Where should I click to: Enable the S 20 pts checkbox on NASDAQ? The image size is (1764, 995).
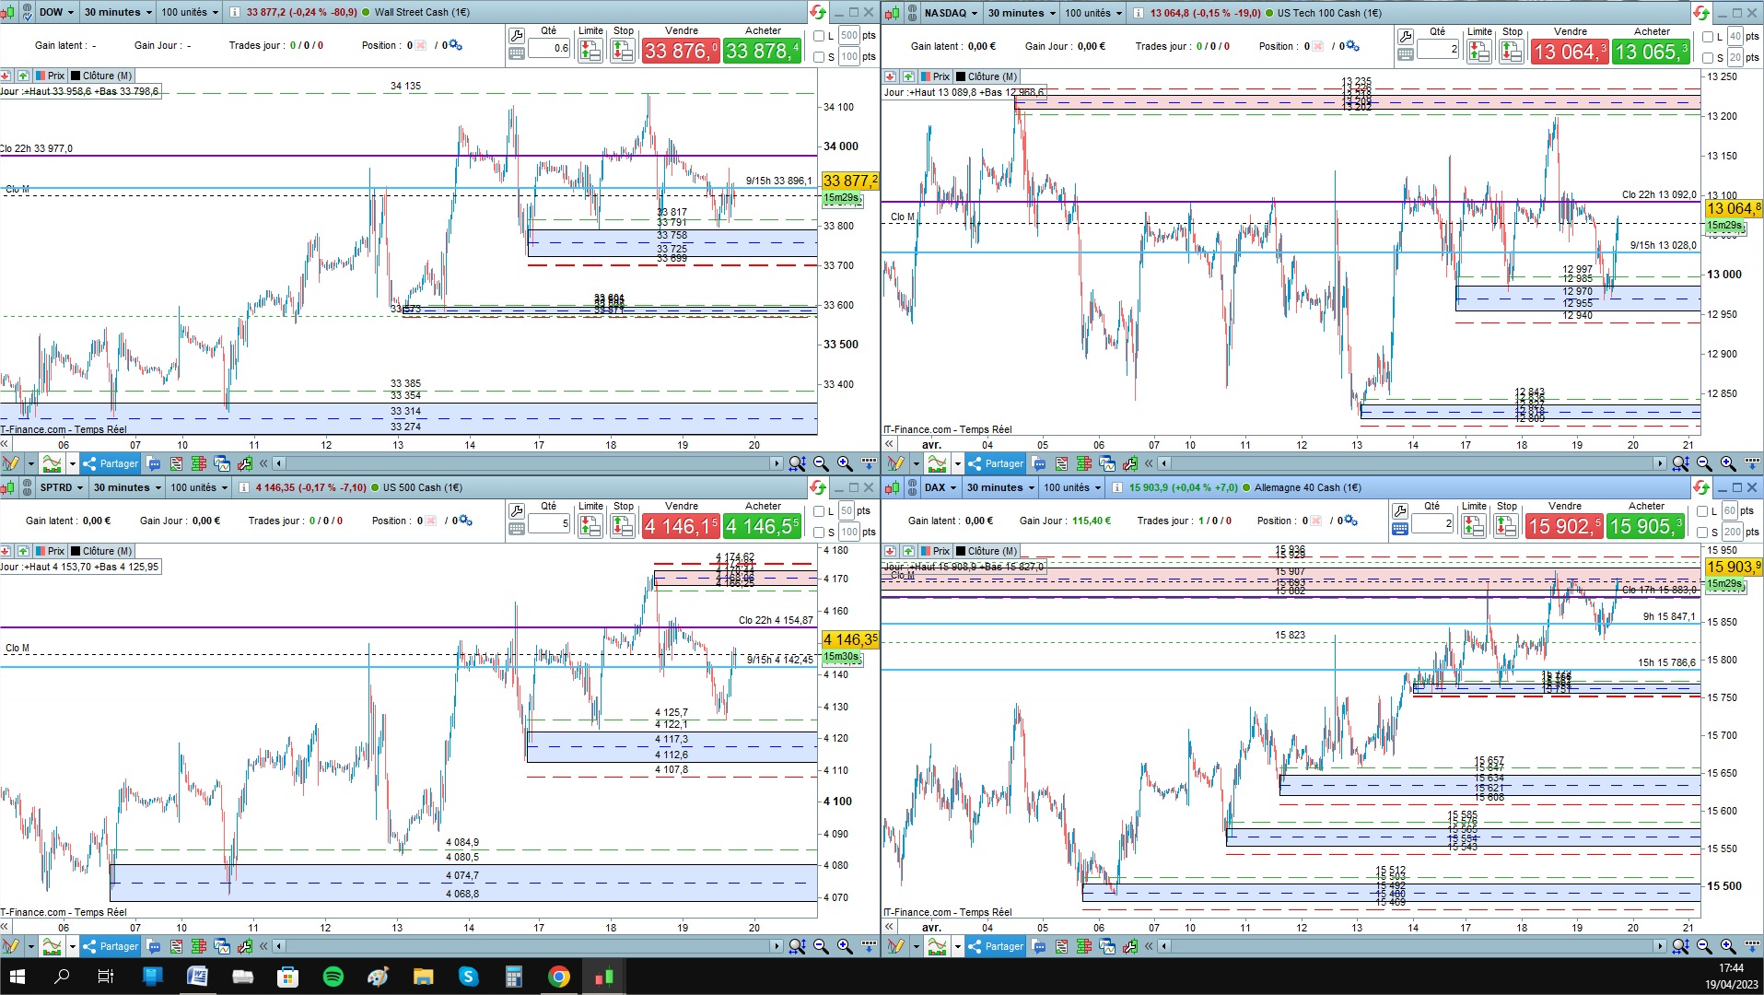click(1708, 57)
